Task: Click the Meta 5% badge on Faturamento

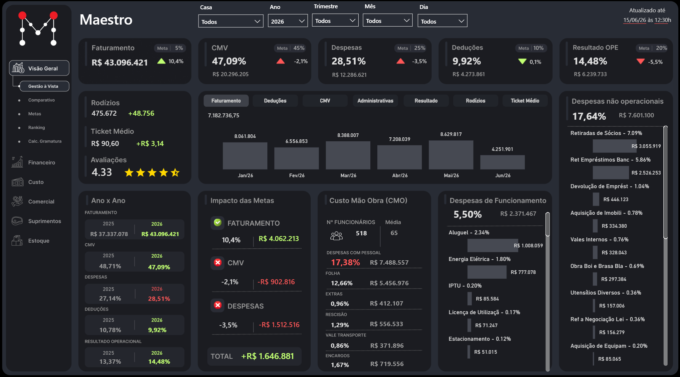Action: click(170, 48)
